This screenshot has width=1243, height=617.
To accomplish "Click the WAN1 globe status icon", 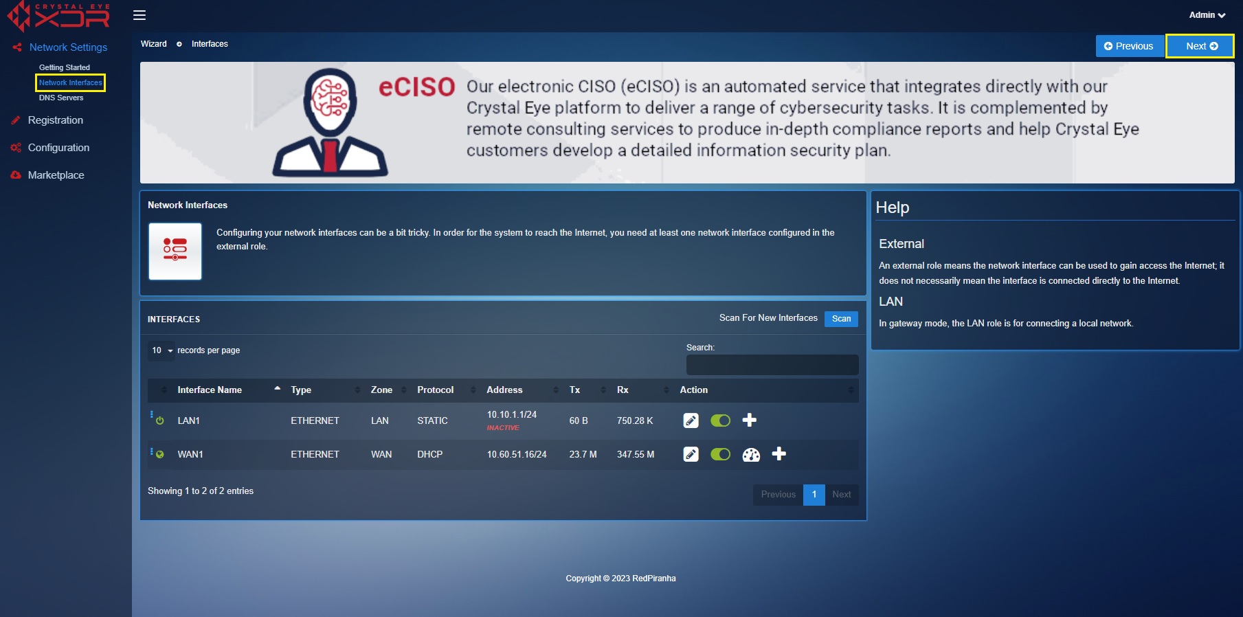I will [160, 454].
